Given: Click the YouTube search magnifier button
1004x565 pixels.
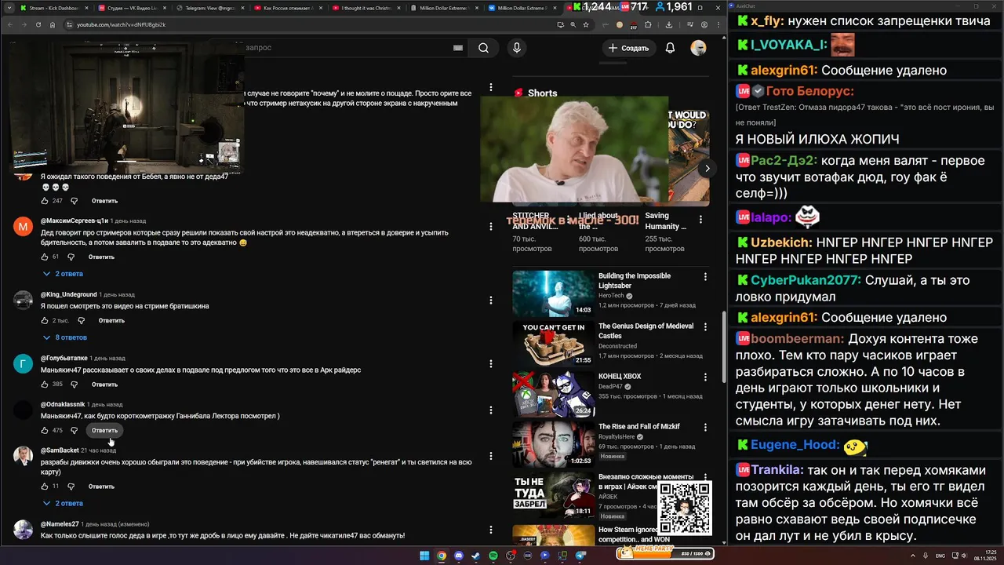Looking at the screenshot, I should point(483,48).
